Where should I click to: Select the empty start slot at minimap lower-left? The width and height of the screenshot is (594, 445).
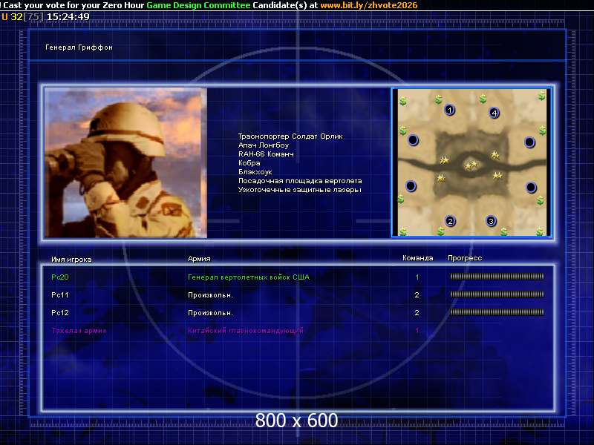(411, 185)
